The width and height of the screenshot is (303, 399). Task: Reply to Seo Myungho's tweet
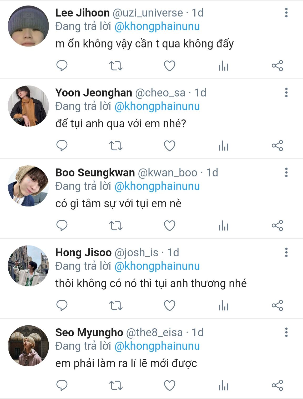coord(62,385)
